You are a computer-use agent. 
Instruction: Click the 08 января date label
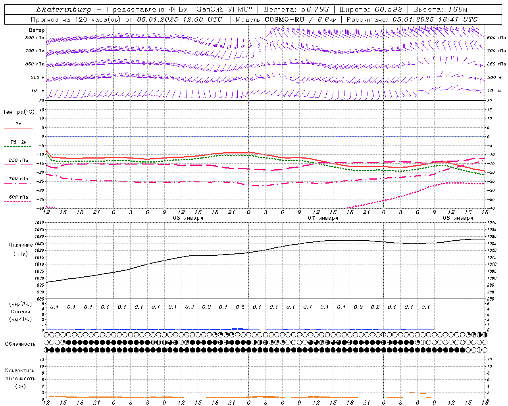[x=458, y=218]
